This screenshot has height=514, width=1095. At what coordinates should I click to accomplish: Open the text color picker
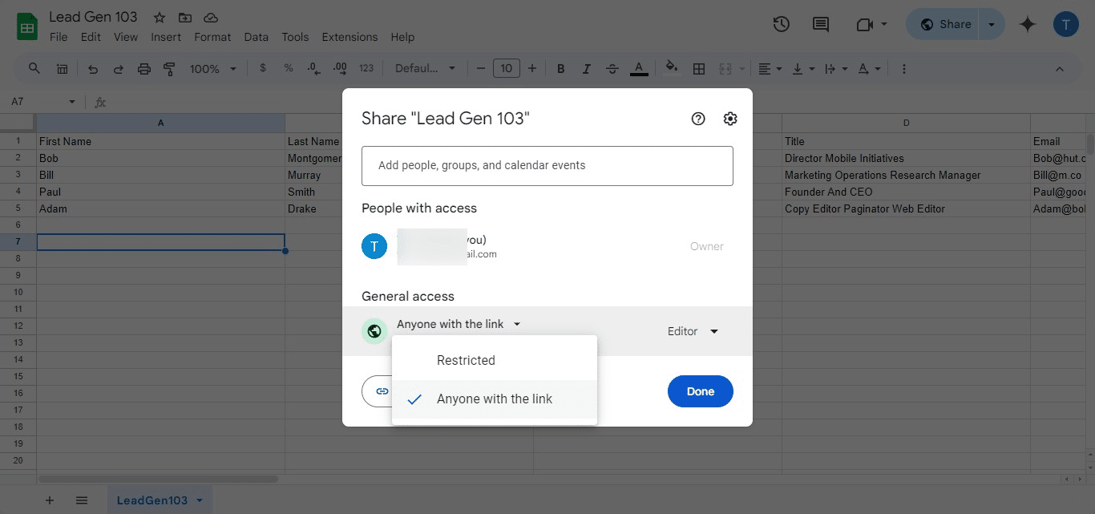[638, 69]
